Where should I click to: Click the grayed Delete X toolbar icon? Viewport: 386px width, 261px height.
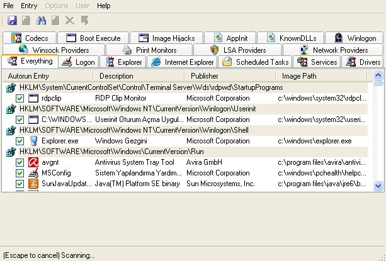click(70, 20)
